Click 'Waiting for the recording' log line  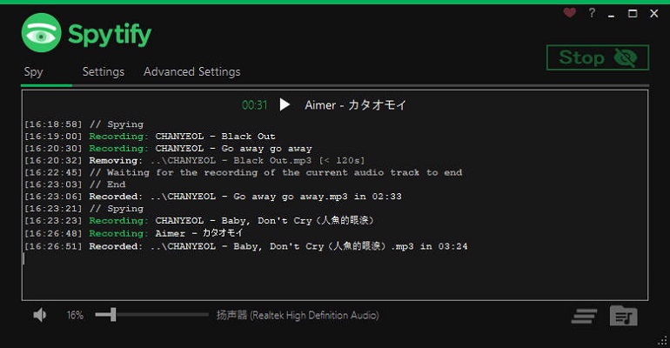pos(243,172)
